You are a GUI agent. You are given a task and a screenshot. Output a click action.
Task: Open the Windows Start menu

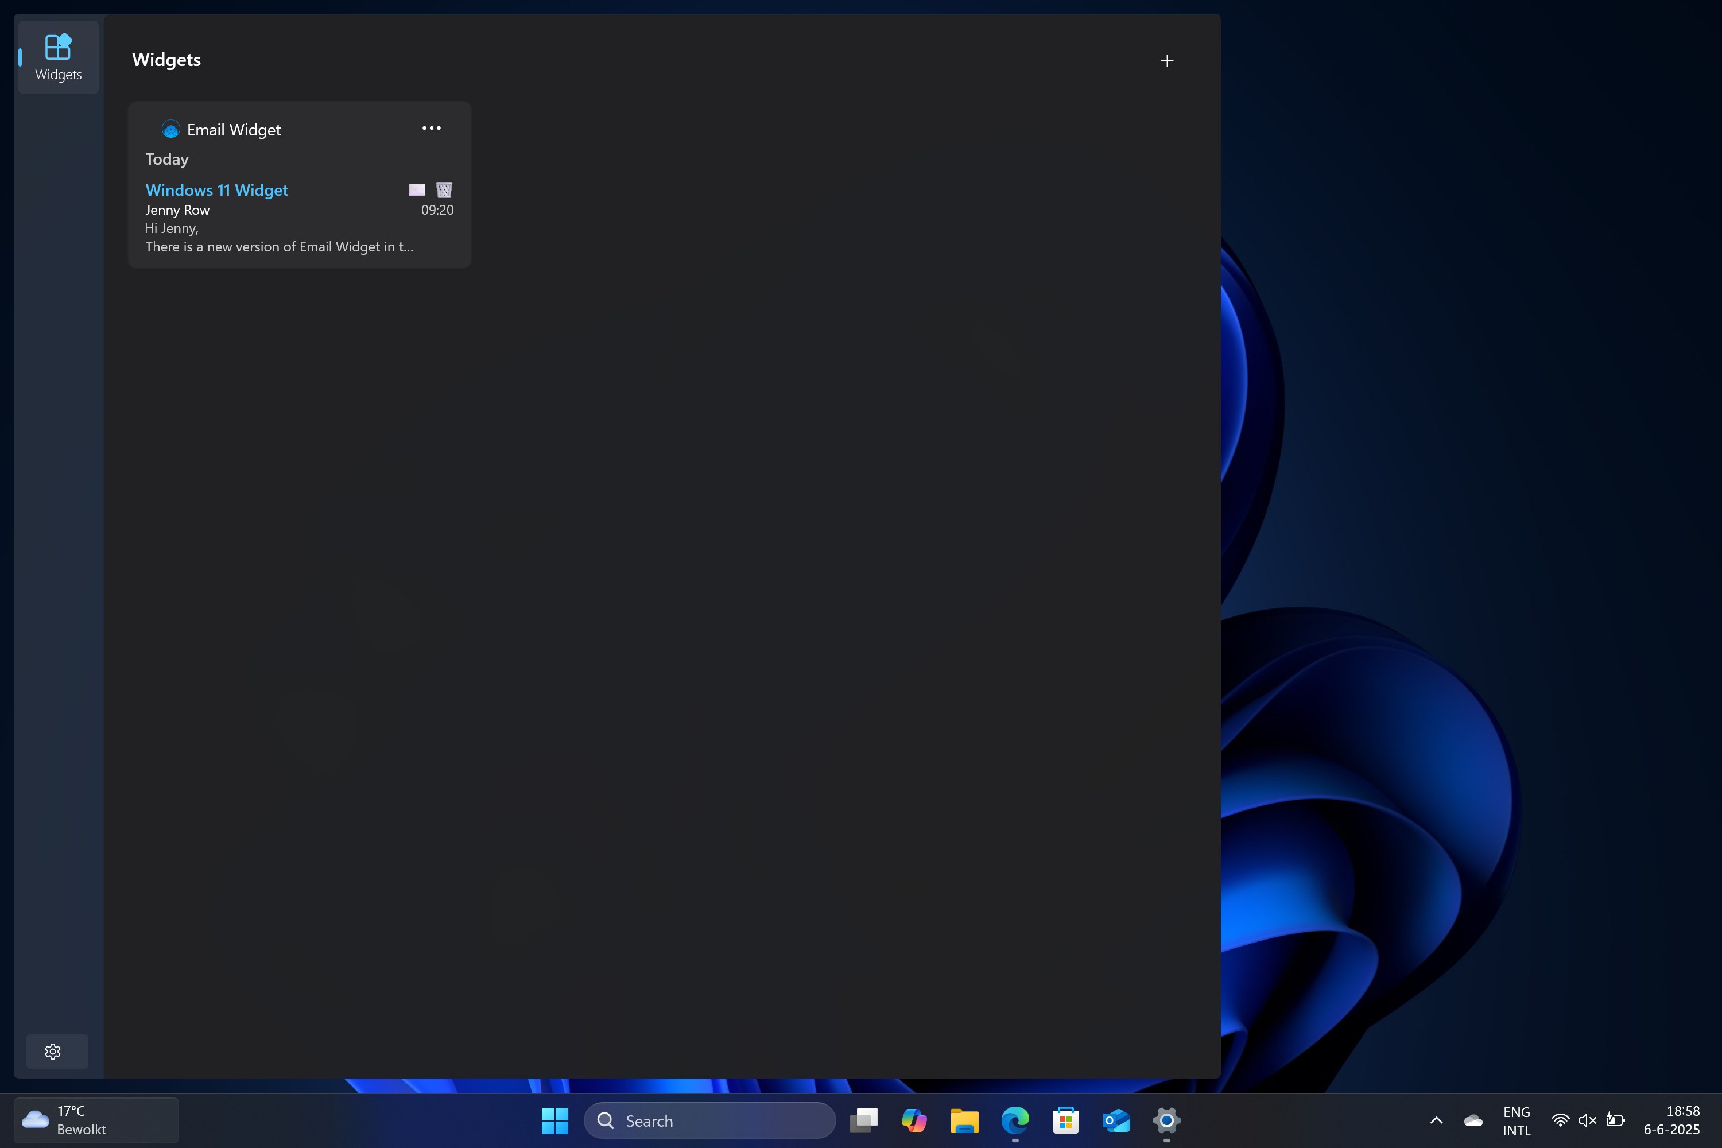(x=554, y=1120)
